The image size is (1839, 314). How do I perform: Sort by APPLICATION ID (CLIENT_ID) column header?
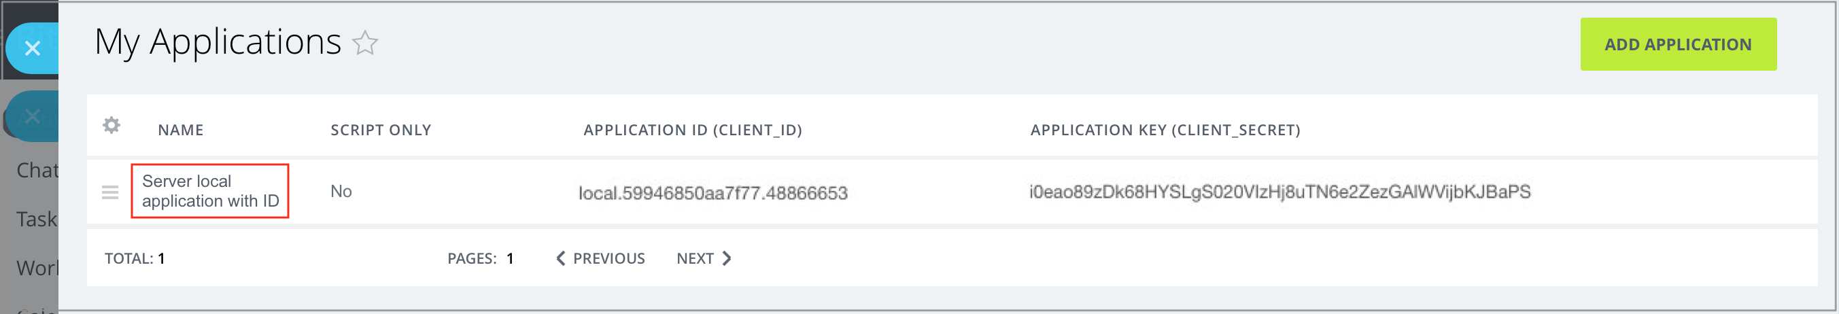click(693, 130)
